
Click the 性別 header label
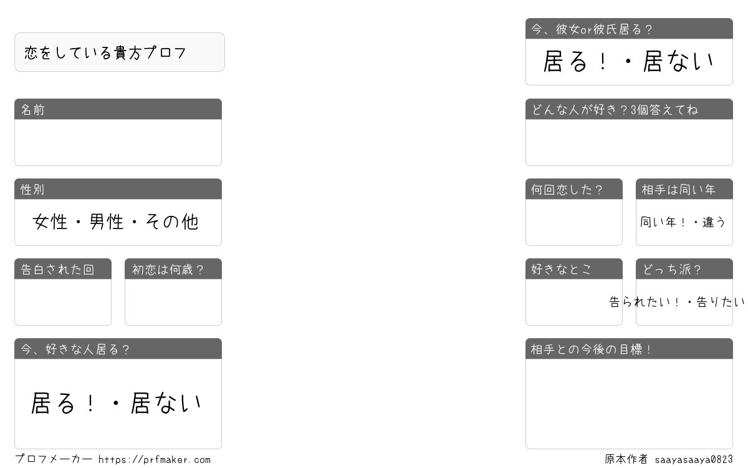pos(32,189)
